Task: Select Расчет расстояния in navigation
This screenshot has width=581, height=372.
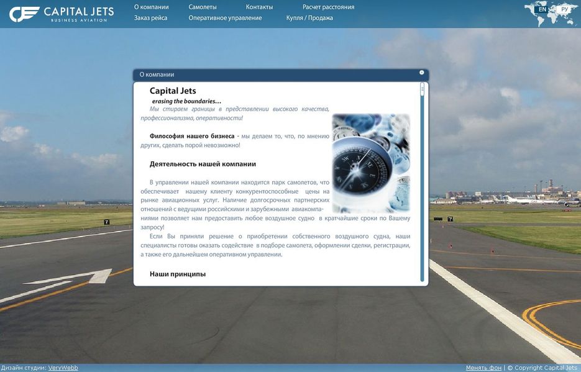Action: 328,7
